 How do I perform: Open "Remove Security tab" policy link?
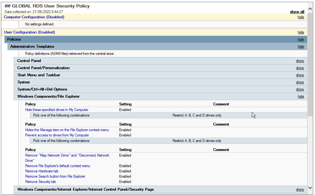click(40, 182)
